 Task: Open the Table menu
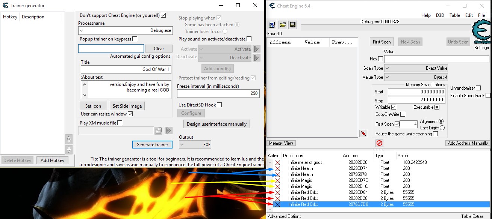click(x=455, y=15)
